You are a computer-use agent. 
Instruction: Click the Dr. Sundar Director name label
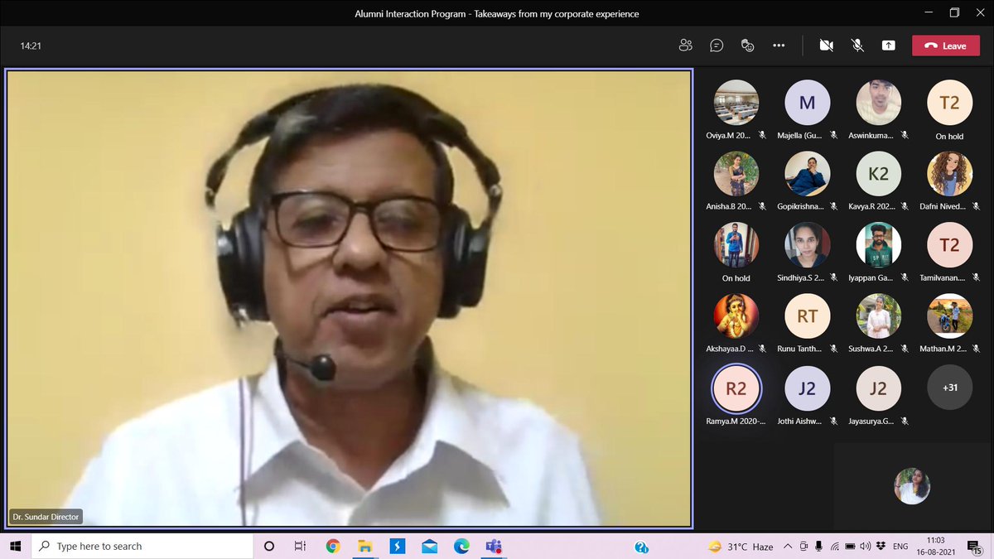(x=46, y=518)
